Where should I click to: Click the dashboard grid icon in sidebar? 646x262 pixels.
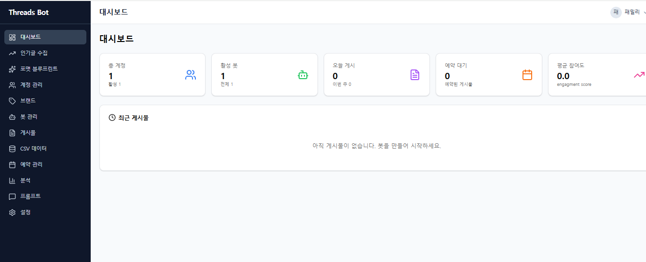pos(13,37)
